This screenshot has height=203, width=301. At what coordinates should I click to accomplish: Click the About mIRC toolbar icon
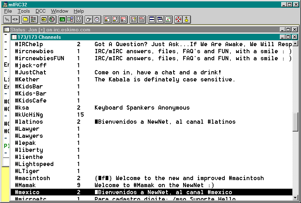[x=187, y=19]
